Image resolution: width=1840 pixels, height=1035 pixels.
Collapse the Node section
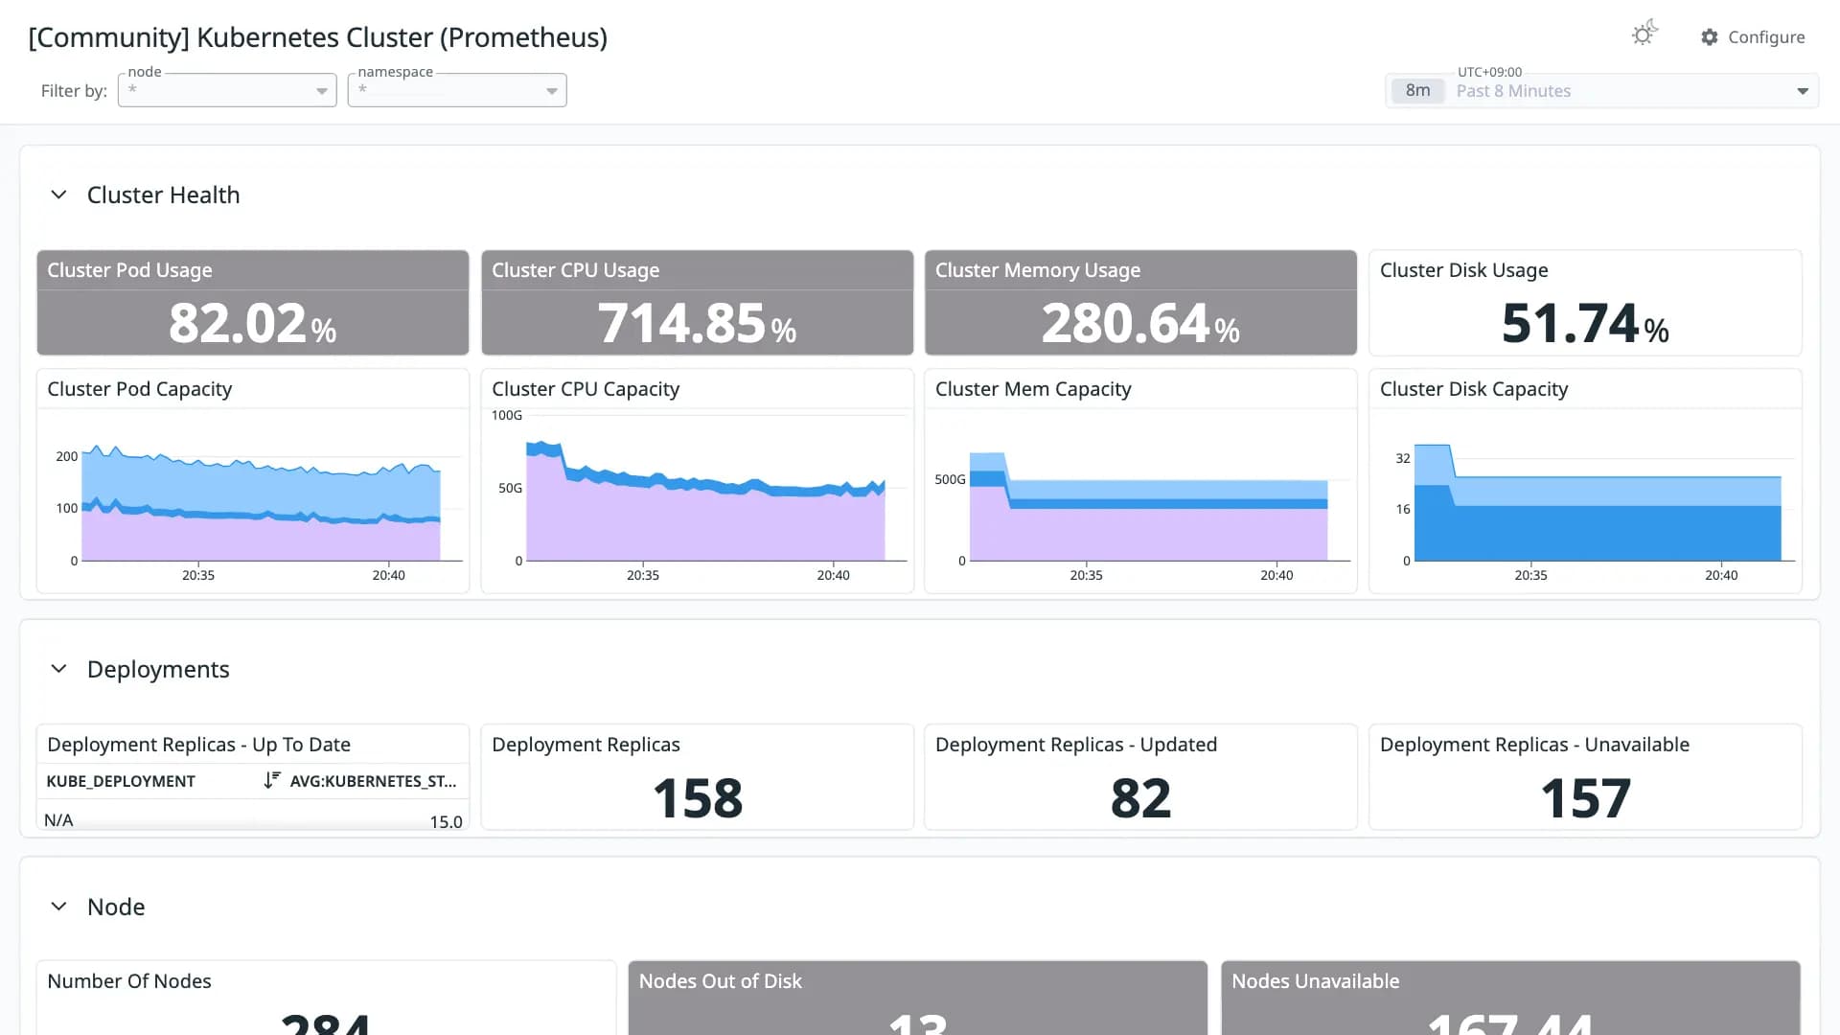pyautogui.click(x=58, y=907)
